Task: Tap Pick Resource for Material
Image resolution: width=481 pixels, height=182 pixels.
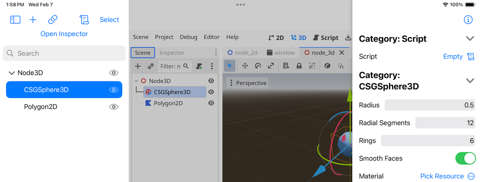Action: pos(442,176)
